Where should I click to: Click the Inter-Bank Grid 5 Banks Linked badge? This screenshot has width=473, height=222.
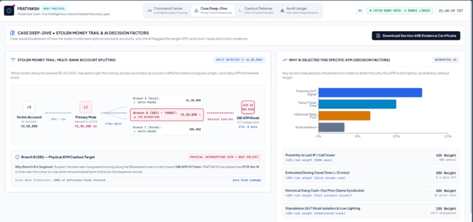[x=400, y=11]
